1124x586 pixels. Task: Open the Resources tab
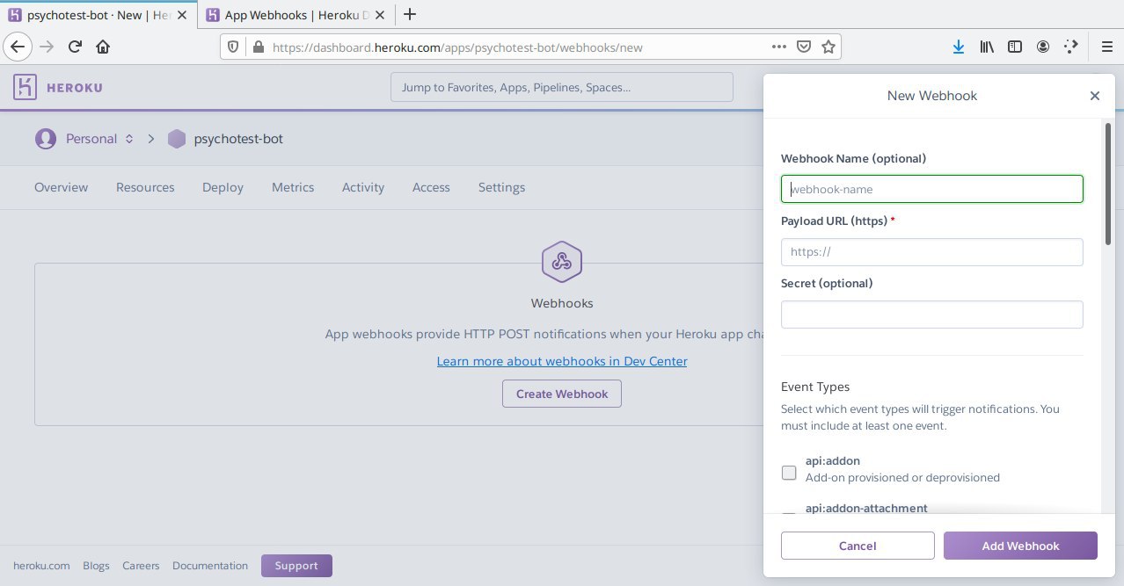click(145, 187)
